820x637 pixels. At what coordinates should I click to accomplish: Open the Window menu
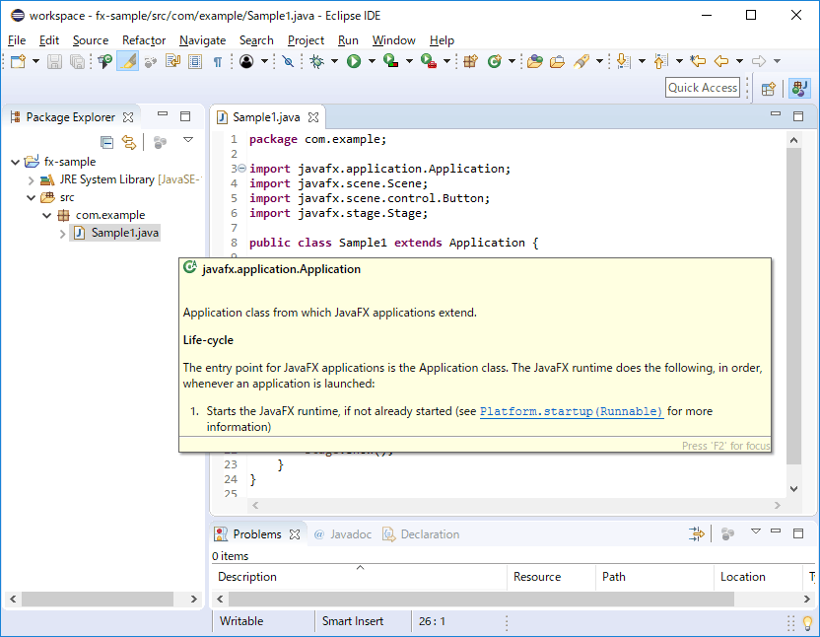[x=394, y=40]
